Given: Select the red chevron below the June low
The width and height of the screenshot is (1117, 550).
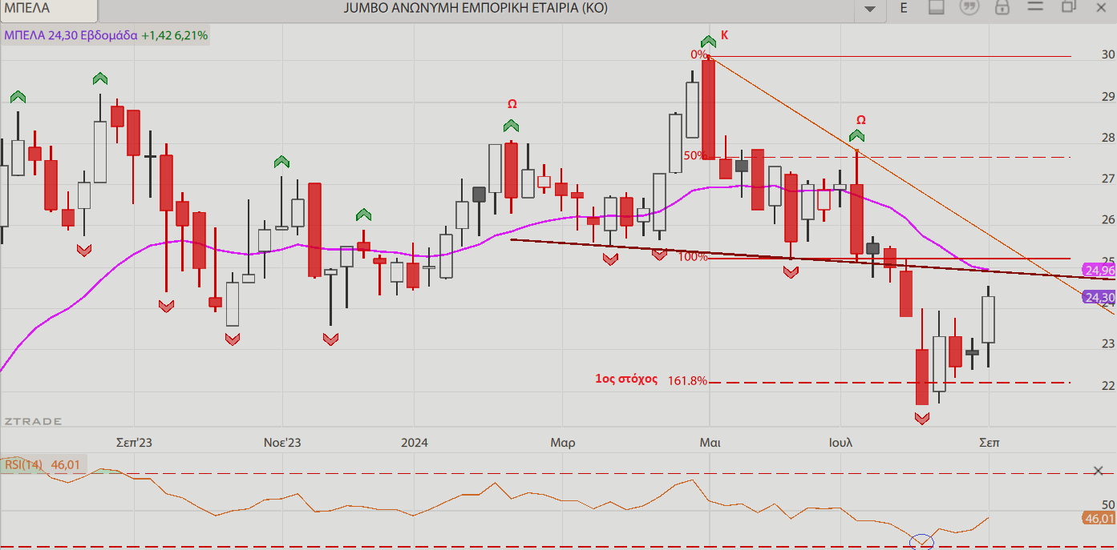Looking at the screenshot, I should click(x=791, y=272).
